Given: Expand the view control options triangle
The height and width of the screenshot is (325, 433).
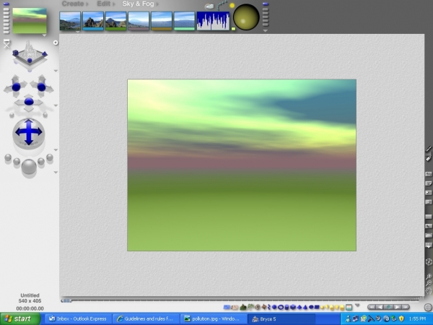Looking at the screenshot, I should 56,71.
